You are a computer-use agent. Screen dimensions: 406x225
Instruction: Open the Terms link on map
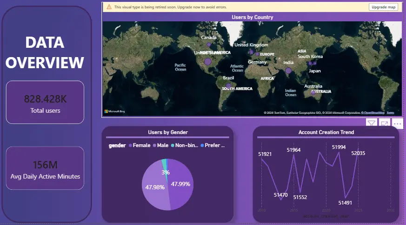coord(390,113)
